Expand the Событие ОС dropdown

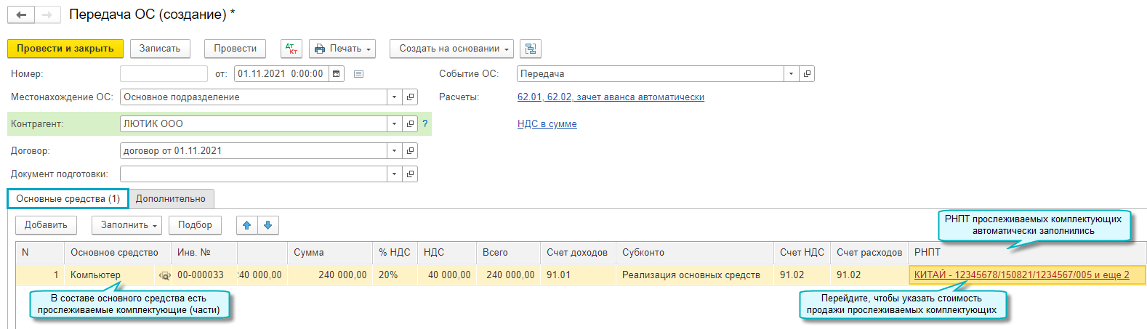pyautogui.click(x=791, y=73)
